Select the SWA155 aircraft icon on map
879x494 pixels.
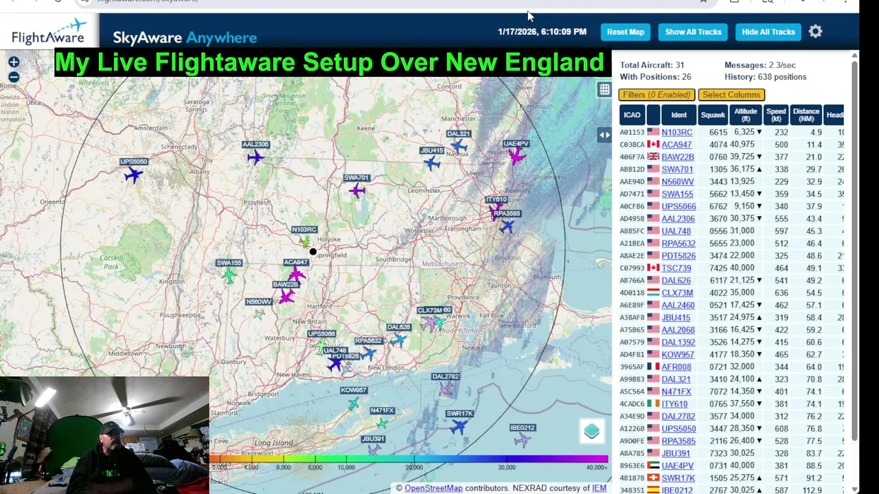[229, 276]
